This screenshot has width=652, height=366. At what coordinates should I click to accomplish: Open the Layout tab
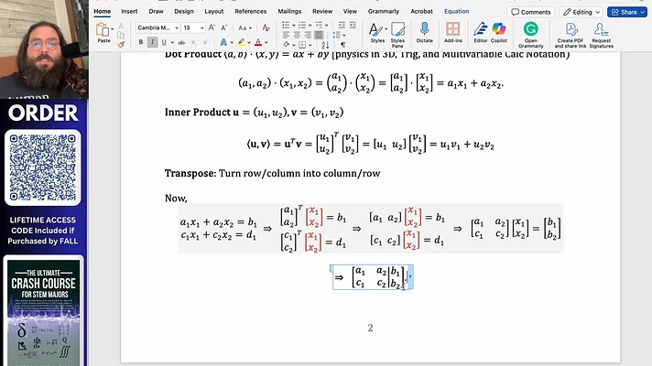[213, 11]
